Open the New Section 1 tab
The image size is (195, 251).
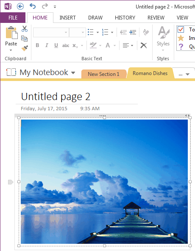coord(103,74)
